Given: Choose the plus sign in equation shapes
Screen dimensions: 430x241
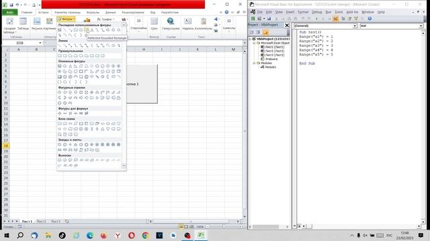Looking at the screenshot, I should click(60, 113).
